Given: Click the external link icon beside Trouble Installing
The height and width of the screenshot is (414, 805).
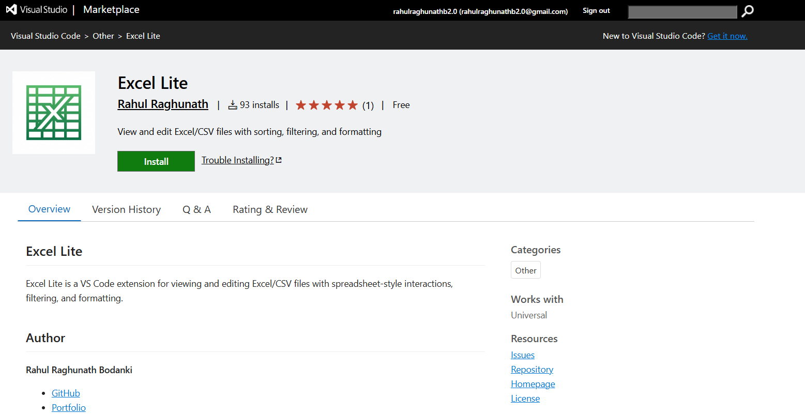Looking at the screenshot, I should tap(279, 160).
